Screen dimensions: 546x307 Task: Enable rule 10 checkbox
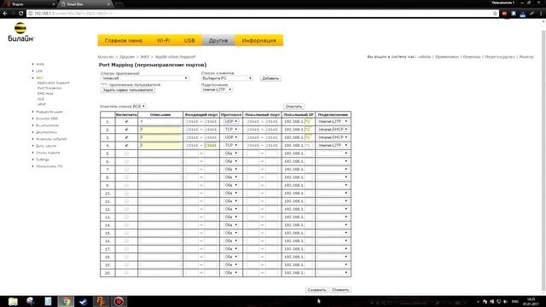click(126, 194)
